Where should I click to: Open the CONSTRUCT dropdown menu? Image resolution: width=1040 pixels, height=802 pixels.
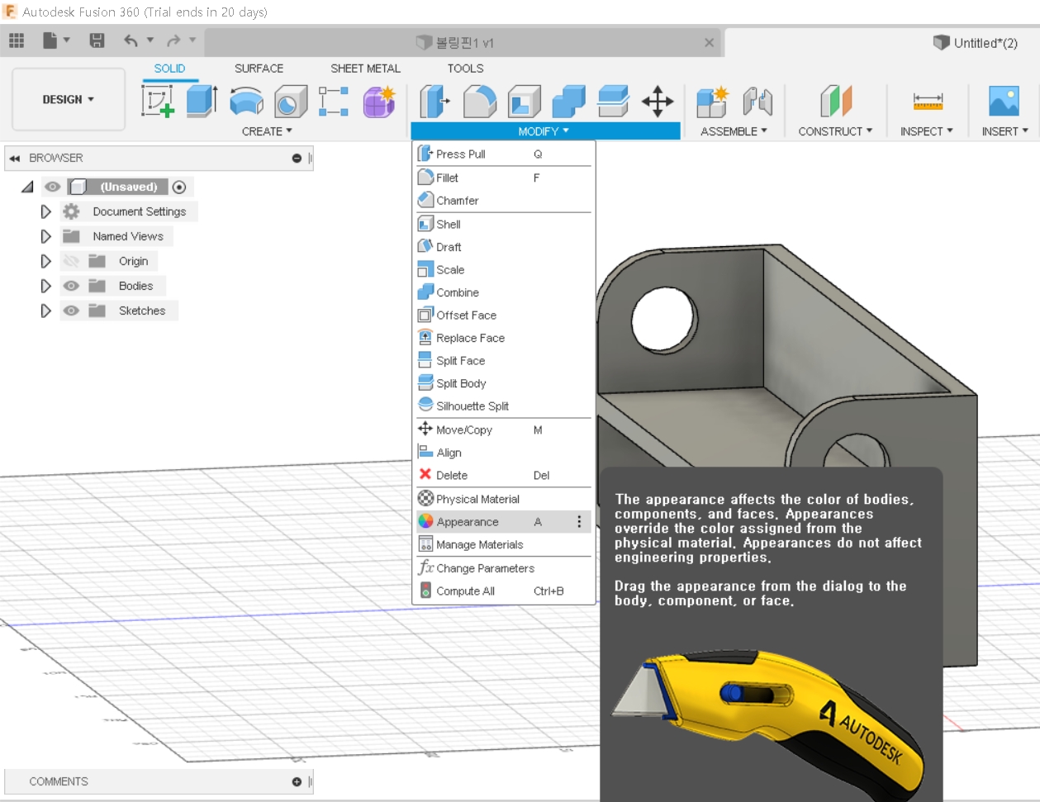coord(835,131)
